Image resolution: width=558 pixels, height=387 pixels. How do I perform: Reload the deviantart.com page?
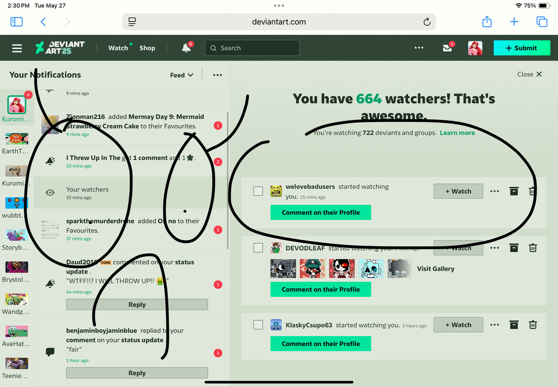427,22
